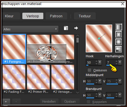
Task: Open the gradient list view options icon
Action: coord(66,28)
